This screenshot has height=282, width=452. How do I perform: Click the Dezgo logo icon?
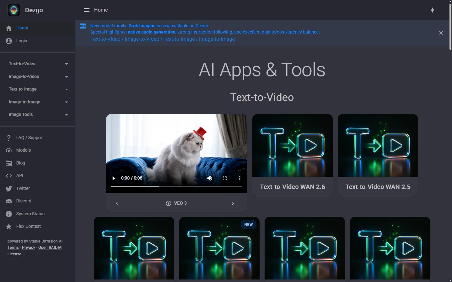pos(14,10)
